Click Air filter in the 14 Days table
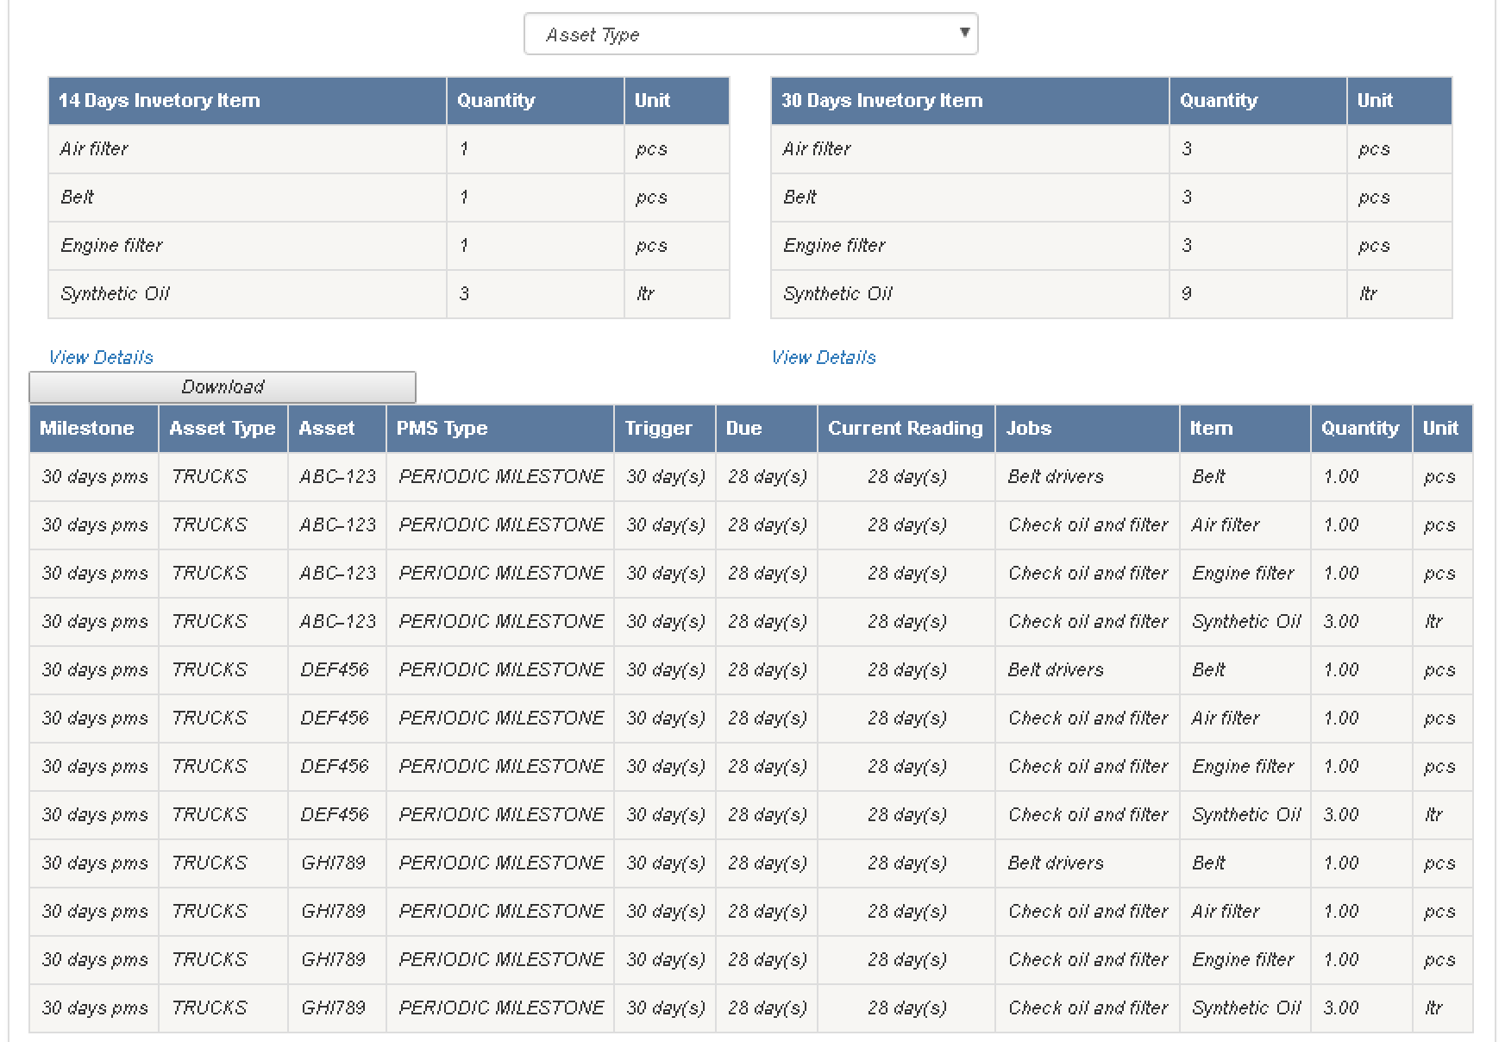 pyautogui.click(x=94, y=149)
